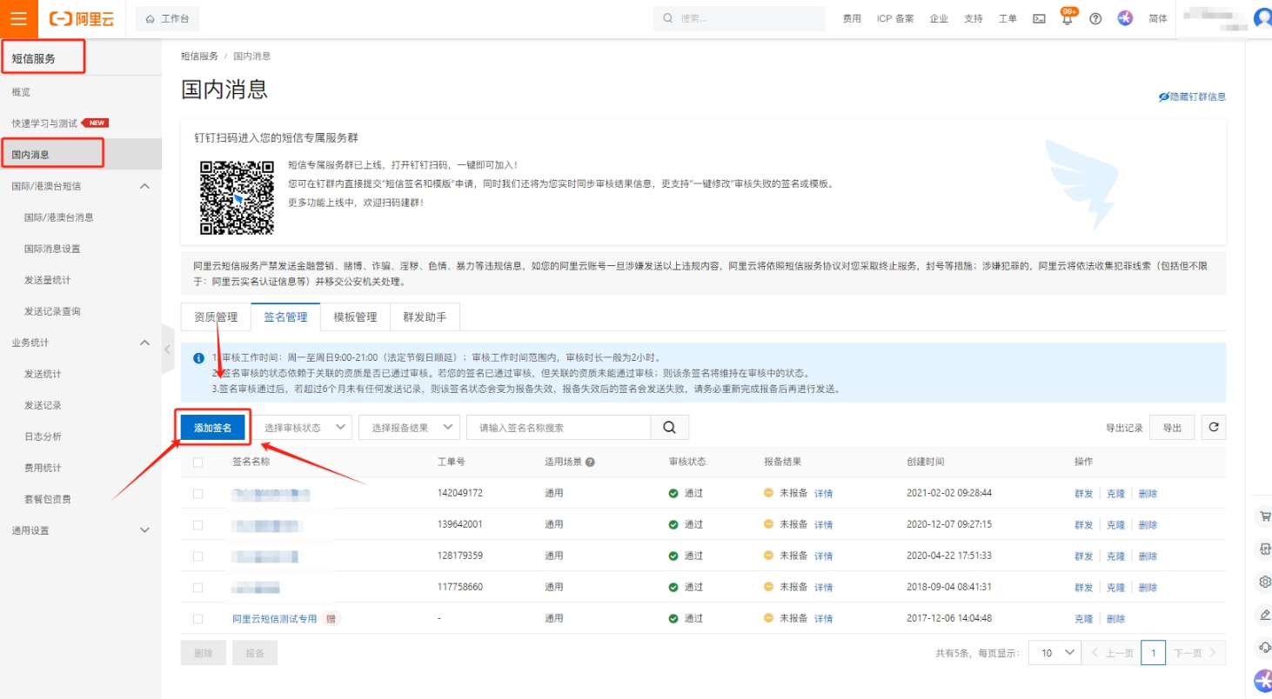1272x699 pixels.
Task: Focus the signature name search field
Action: (559, 427)
